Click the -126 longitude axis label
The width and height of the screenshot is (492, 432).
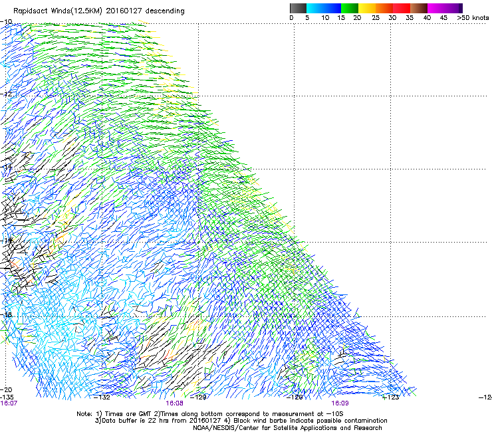[x=295, y=397]
